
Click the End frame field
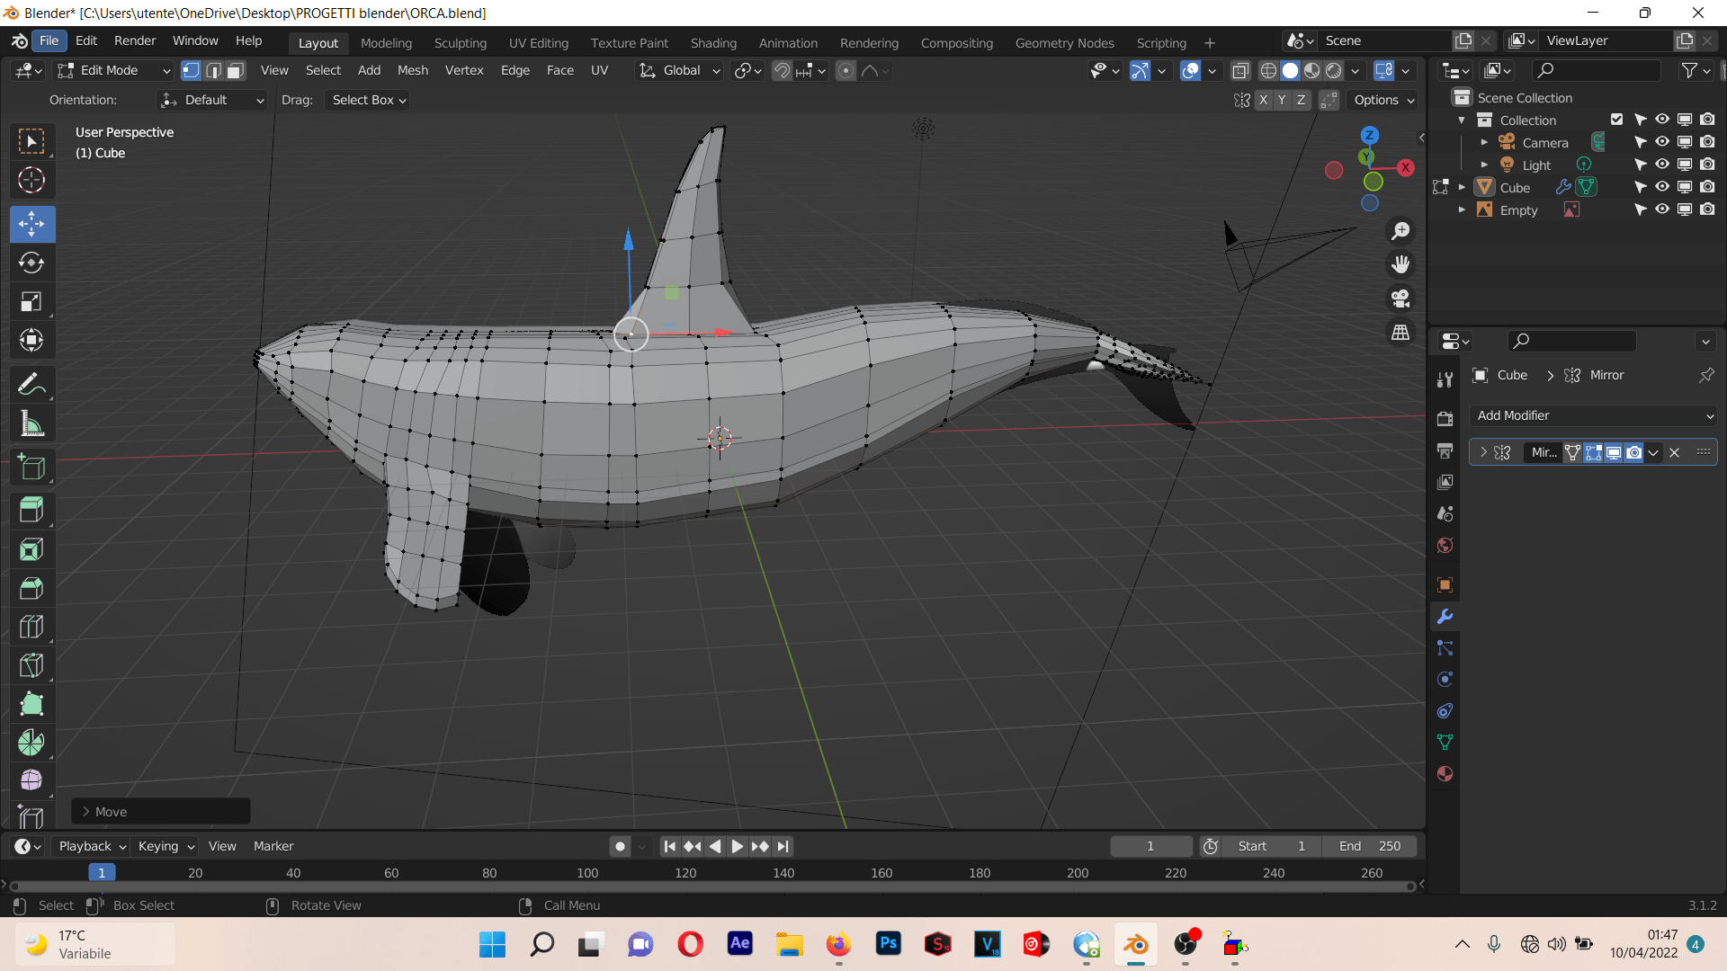[x=1369, y=846]
